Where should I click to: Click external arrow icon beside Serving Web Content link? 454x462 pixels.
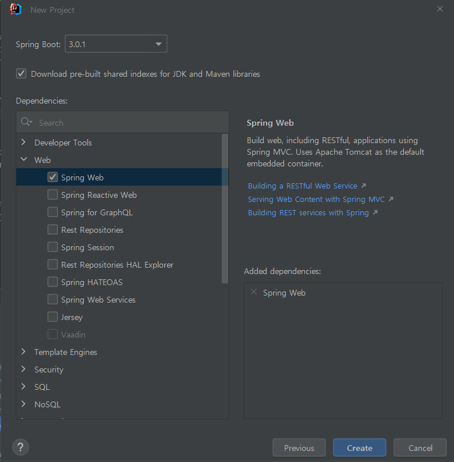pyautogui.click(x=391, y=199)
